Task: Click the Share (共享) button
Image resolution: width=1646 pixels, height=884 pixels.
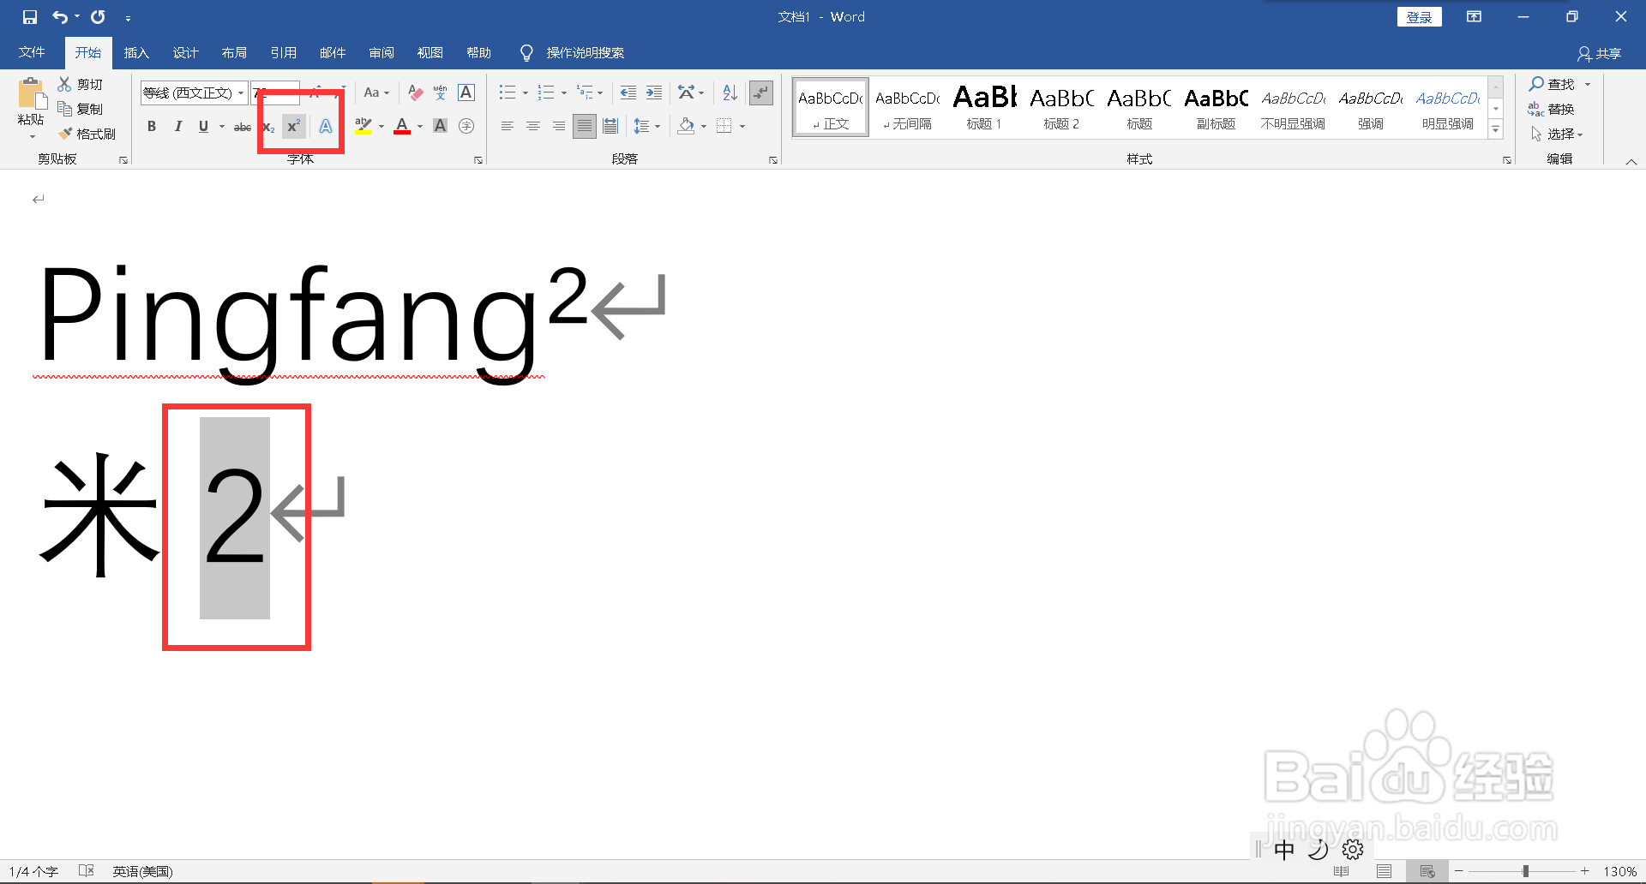Action: 1600,54
